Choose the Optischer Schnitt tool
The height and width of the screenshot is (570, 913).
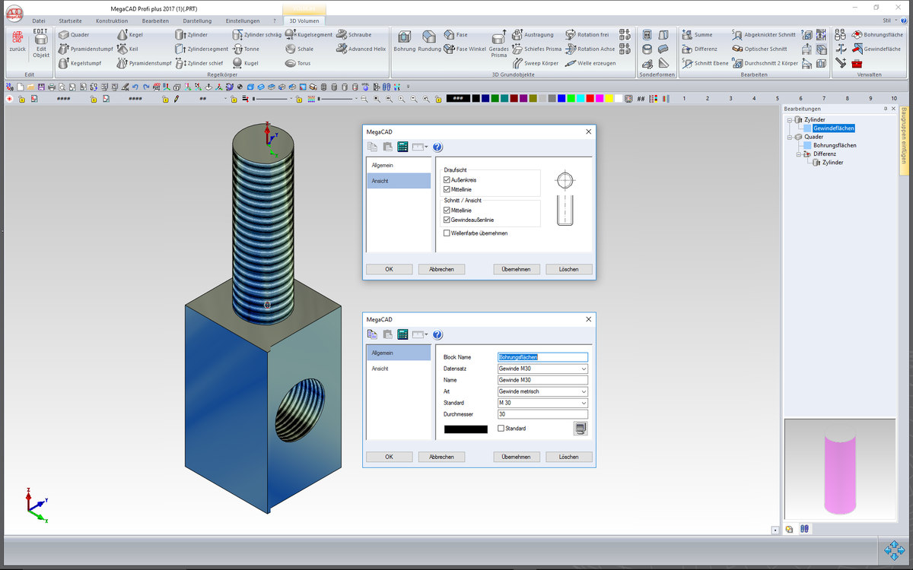point(759,49)
